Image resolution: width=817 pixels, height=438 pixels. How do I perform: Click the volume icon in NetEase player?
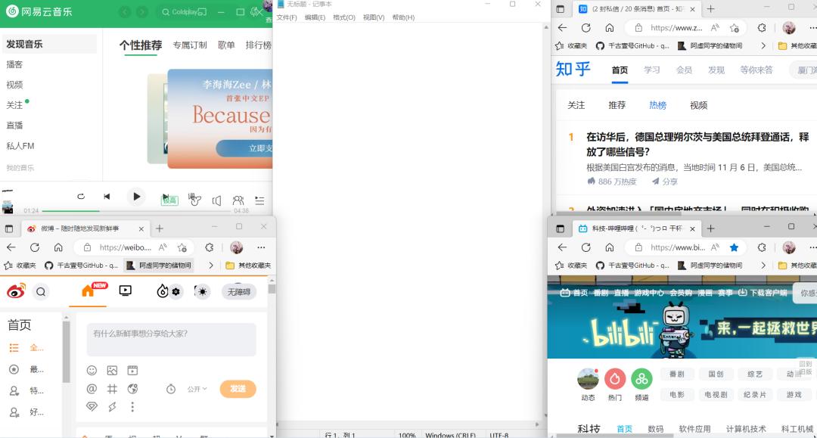216,198
